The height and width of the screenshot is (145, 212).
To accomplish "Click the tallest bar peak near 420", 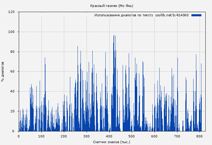I will pyautogui.click(x=114, y=36).
